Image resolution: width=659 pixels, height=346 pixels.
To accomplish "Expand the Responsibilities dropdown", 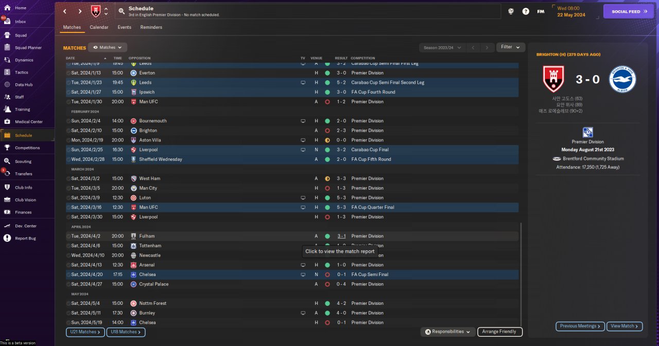I will coord(448,332).
